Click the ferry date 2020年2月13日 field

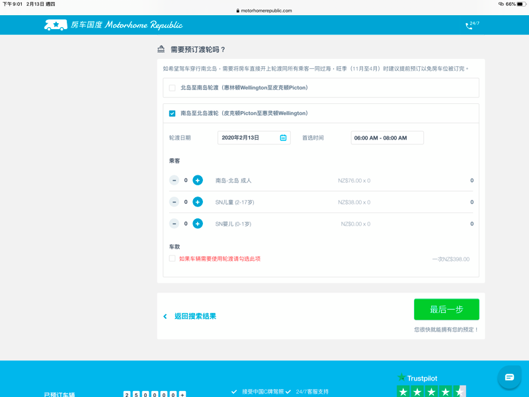pos(249,138)
